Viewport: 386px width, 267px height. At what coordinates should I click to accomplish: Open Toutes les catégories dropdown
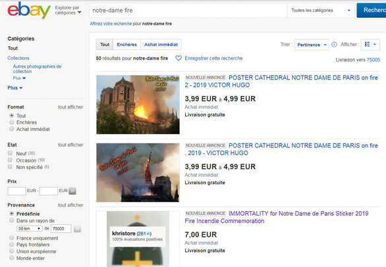(321, 11)
